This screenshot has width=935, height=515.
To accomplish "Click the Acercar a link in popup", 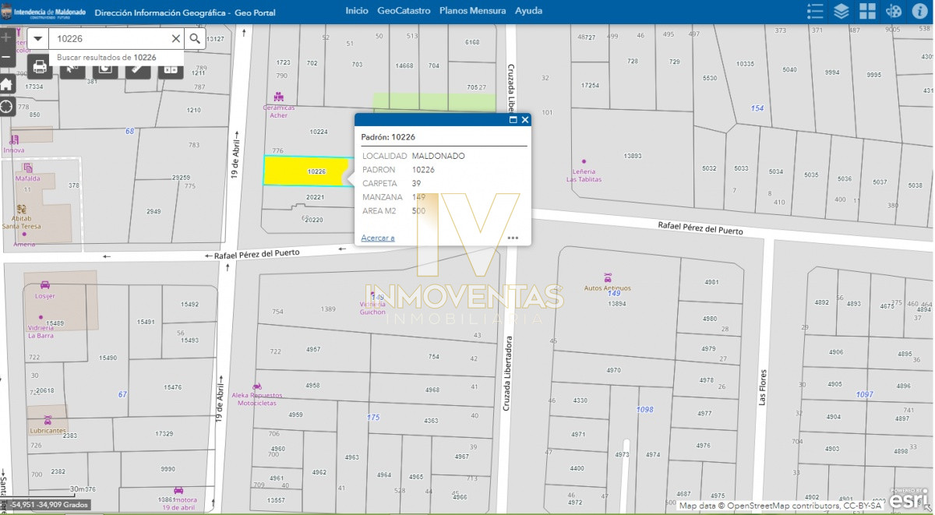I will [x=377, y=238].
